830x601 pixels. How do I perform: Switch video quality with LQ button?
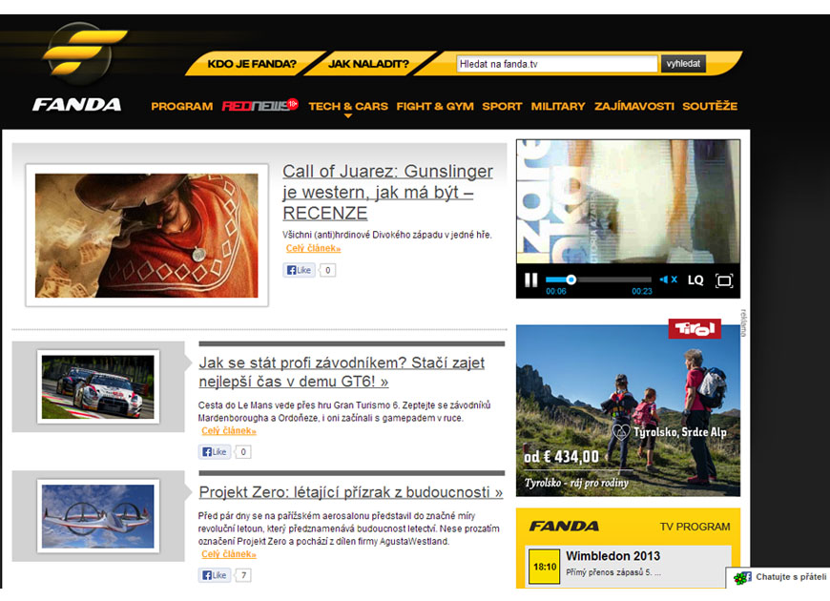coord(695,280)
